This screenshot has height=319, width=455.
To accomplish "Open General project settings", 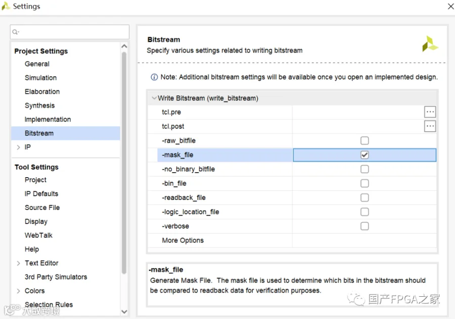I will pyautogui.click(x=37, y=64).
